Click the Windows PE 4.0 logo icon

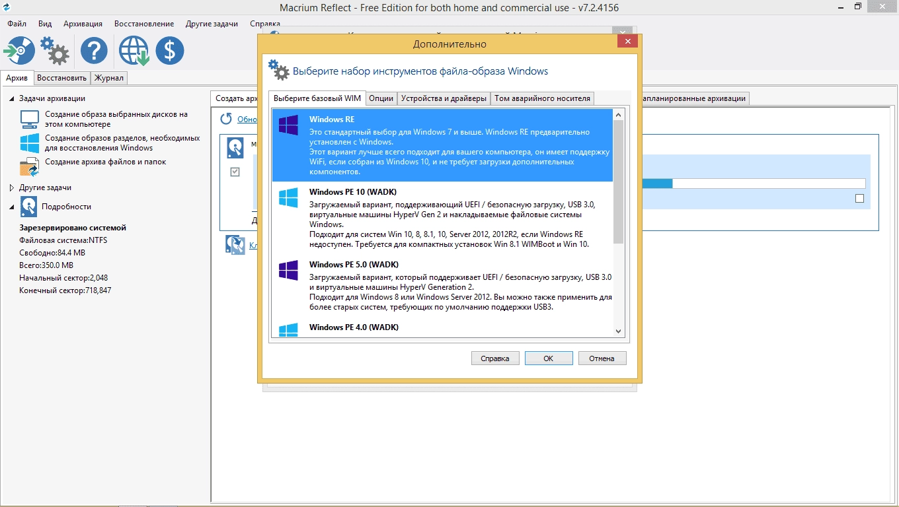coord(288,330)
